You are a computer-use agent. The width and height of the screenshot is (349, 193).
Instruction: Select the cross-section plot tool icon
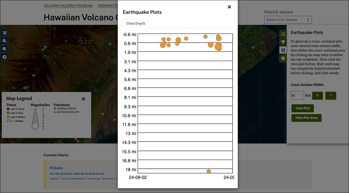tap(283, 50)
